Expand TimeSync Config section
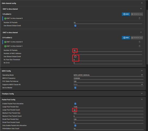This screenshot has width=148, height=131. [142, 94]
